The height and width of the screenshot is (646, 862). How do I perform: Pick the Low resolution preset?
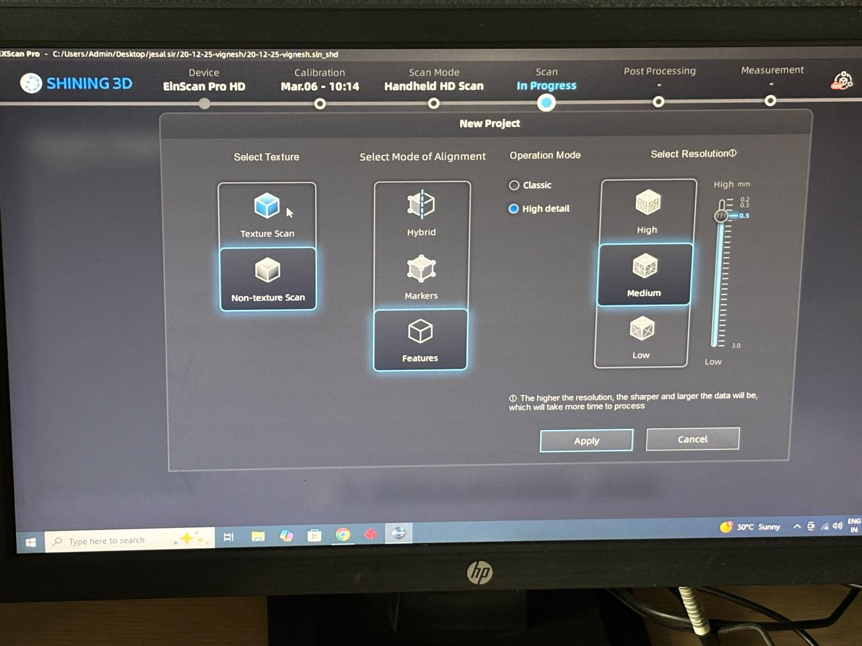tap(641, 337)
